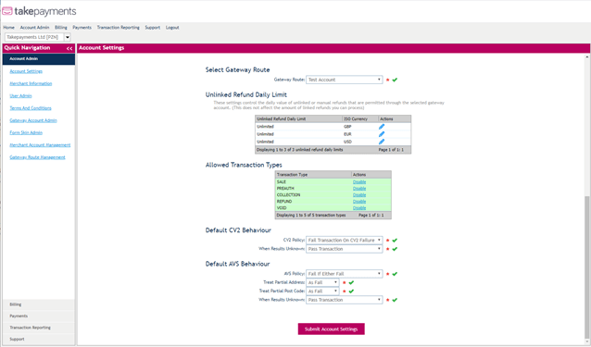Open the Treat Partial Address dropdown

click(322, 282)
